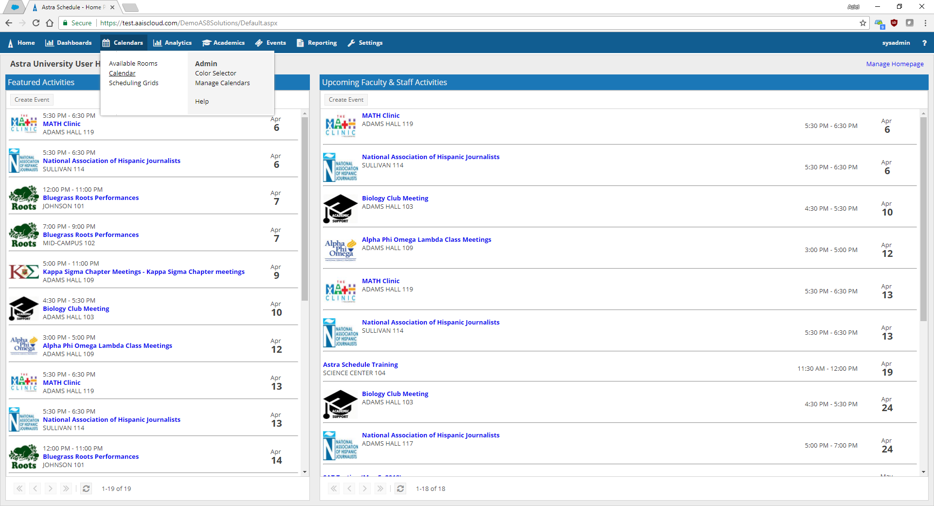Click scroll-down arrow in Featured Activities list
Screen dimensions: 934x506
pos(305,471)
